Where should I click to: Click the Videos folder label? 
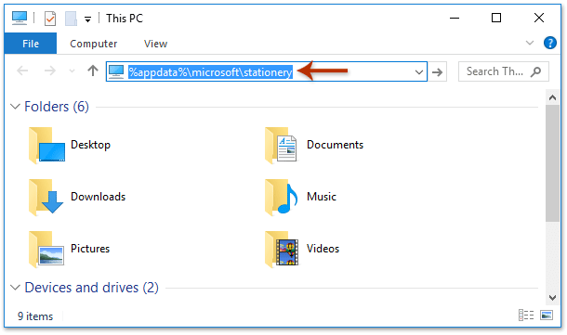[323, 249]
